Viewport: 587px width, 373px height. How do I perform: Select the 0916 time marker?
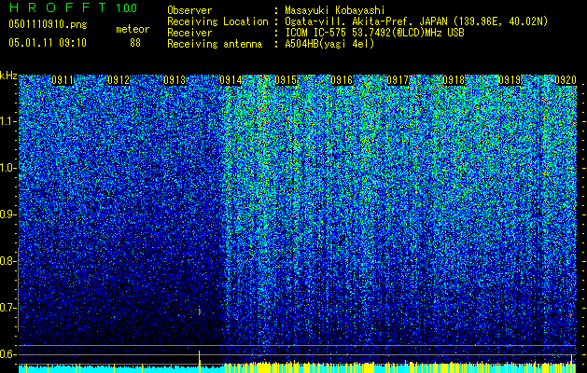pos(342,80)
